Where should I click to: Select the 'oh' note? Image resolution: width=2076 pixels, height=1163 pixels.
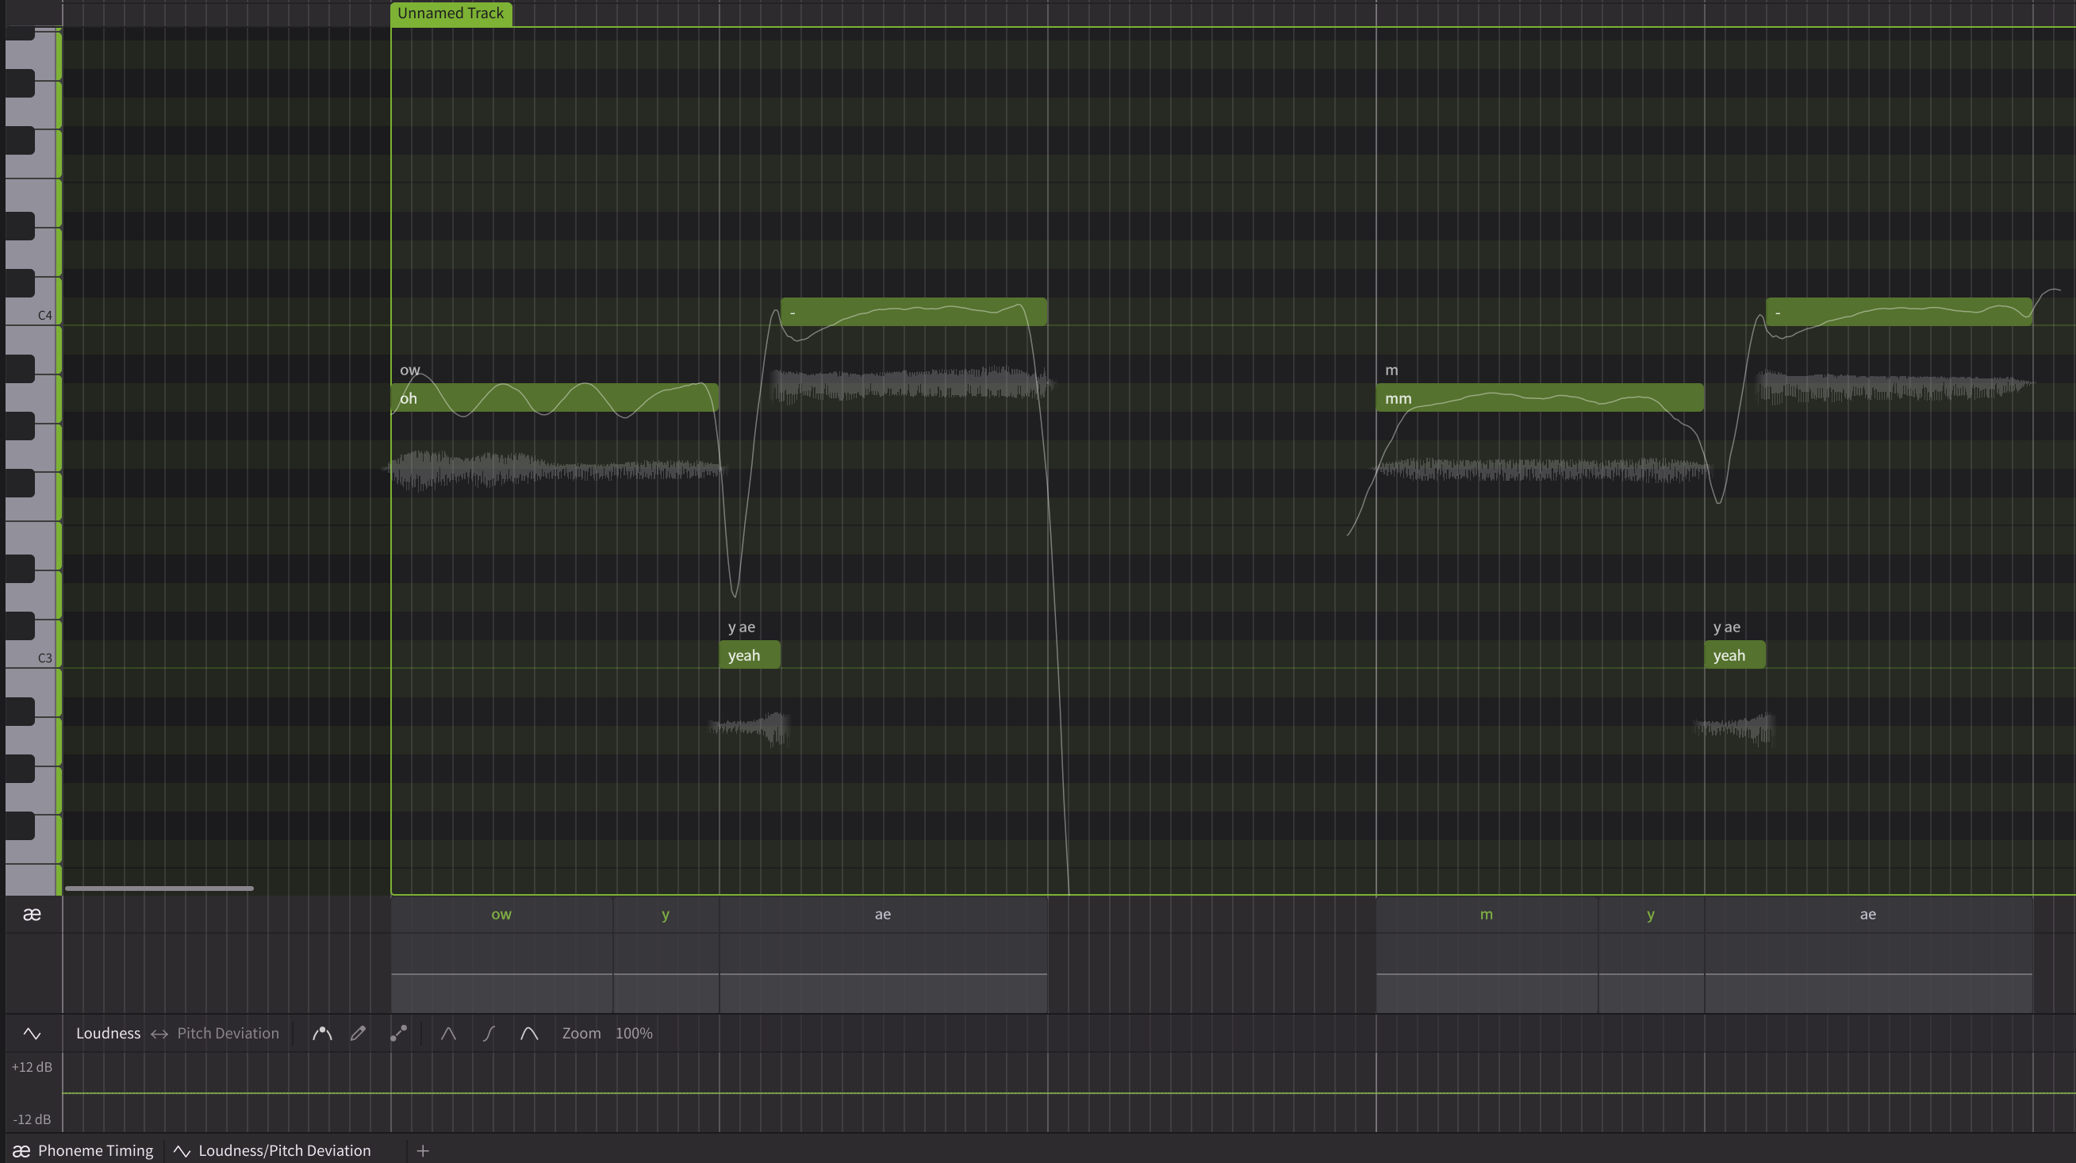(x=555, y=398)
